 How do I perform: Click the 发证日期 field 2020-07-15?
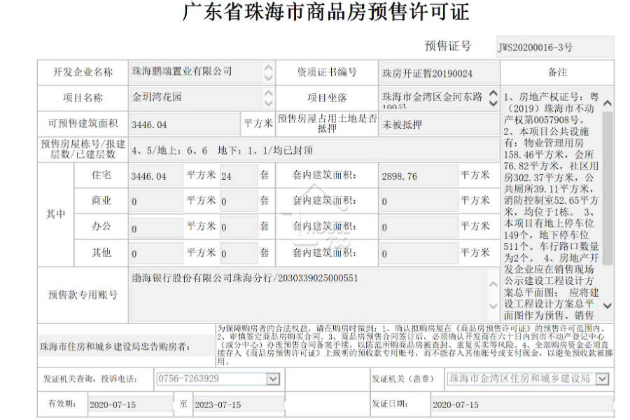(x=522, y=405)
